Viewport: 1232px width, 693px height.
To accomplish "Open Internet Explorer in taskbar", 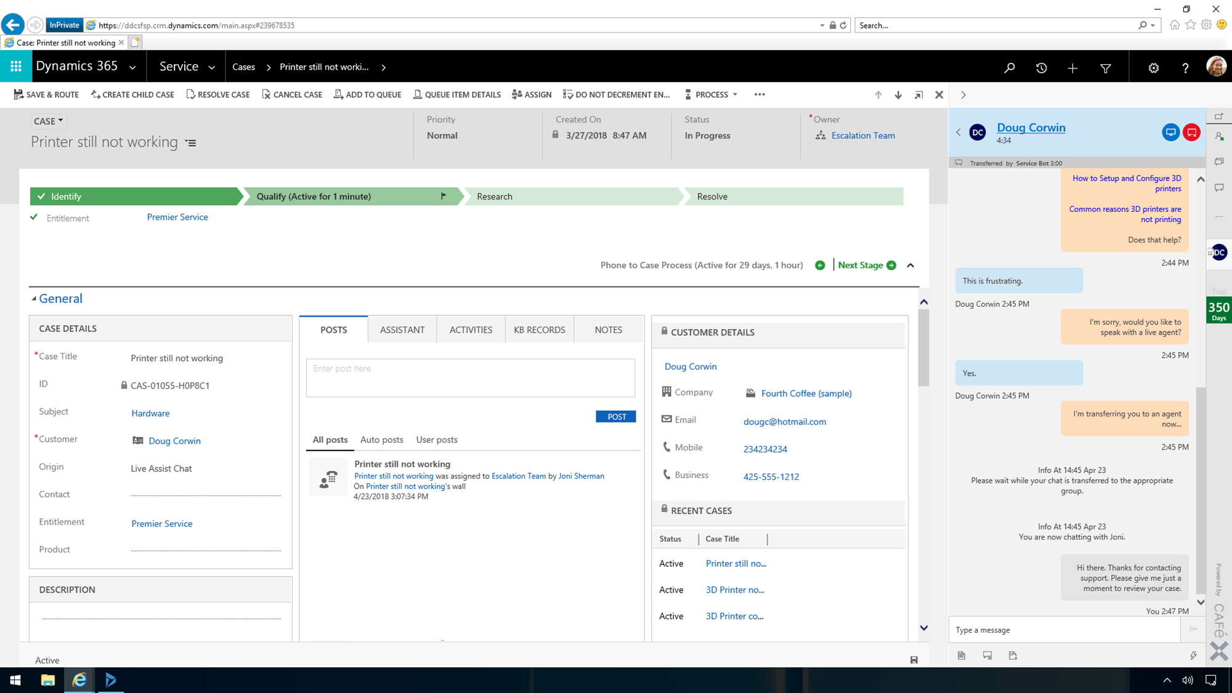I will (x=79, y=680).
